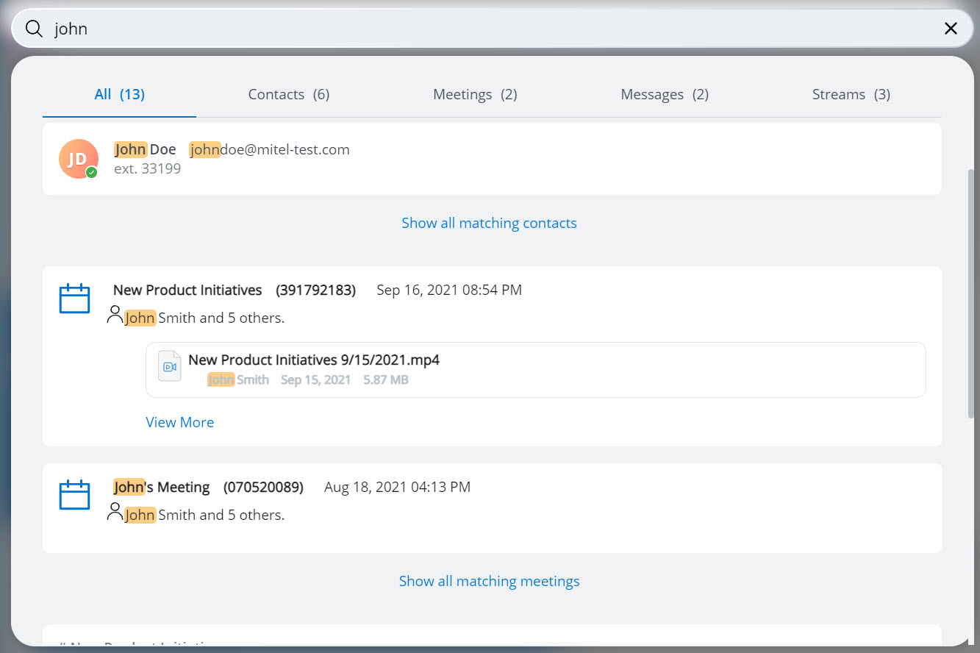Clear the search with the X icon
Image resolution: width=980 pixels, height=653 pixels.
click(x=951, y=29)
